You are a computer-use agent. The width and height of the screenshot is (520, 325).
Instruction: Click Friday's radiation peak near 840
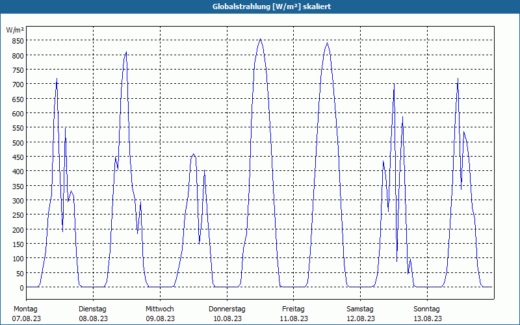click(x=328, y=43)
